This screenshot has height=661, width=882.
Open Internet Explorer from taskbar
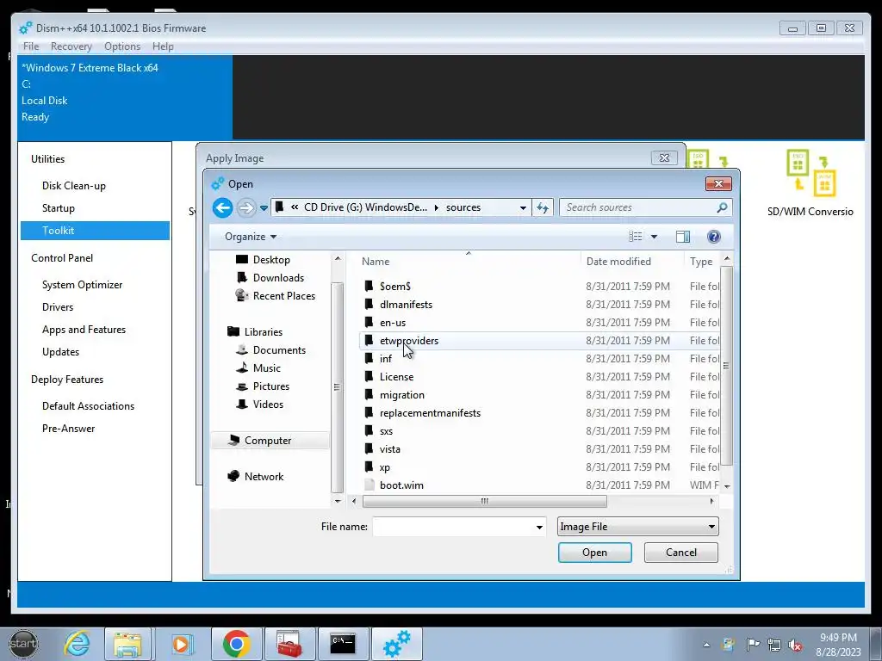click(77, 644)
